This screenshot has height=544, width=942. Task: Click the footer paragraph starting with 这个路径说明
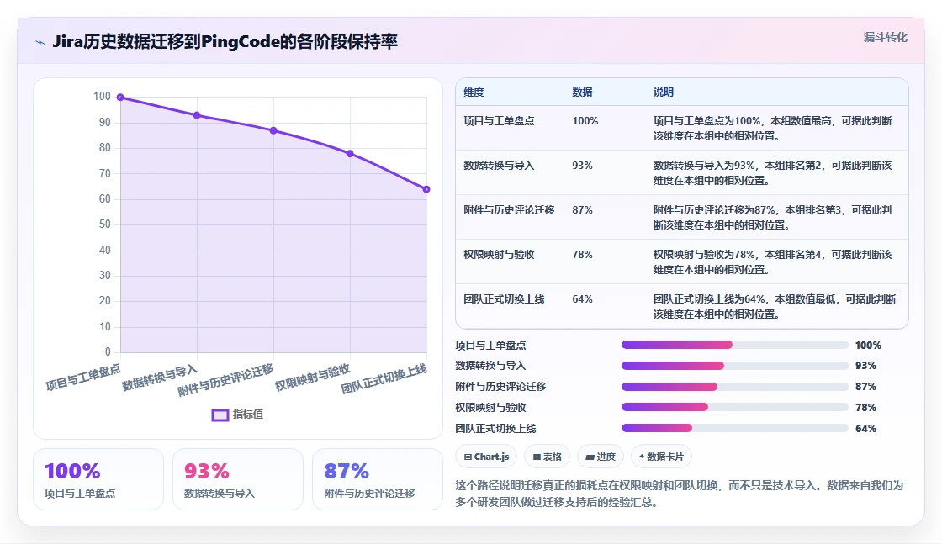point(679,494)
